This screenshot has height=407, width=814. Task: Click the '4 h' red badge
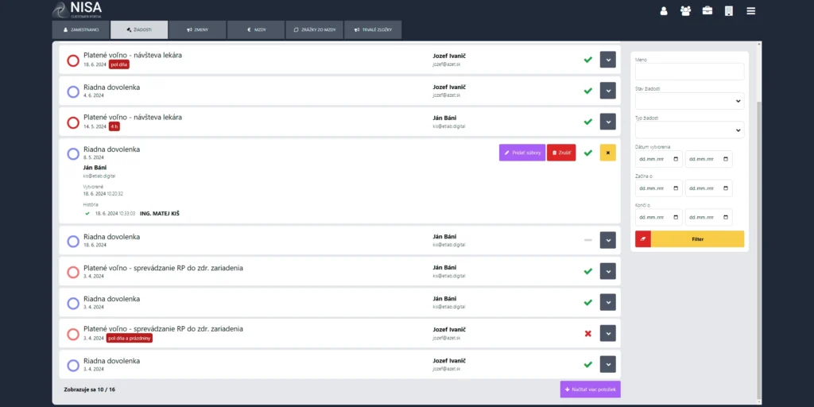click(x=114, y=126)
